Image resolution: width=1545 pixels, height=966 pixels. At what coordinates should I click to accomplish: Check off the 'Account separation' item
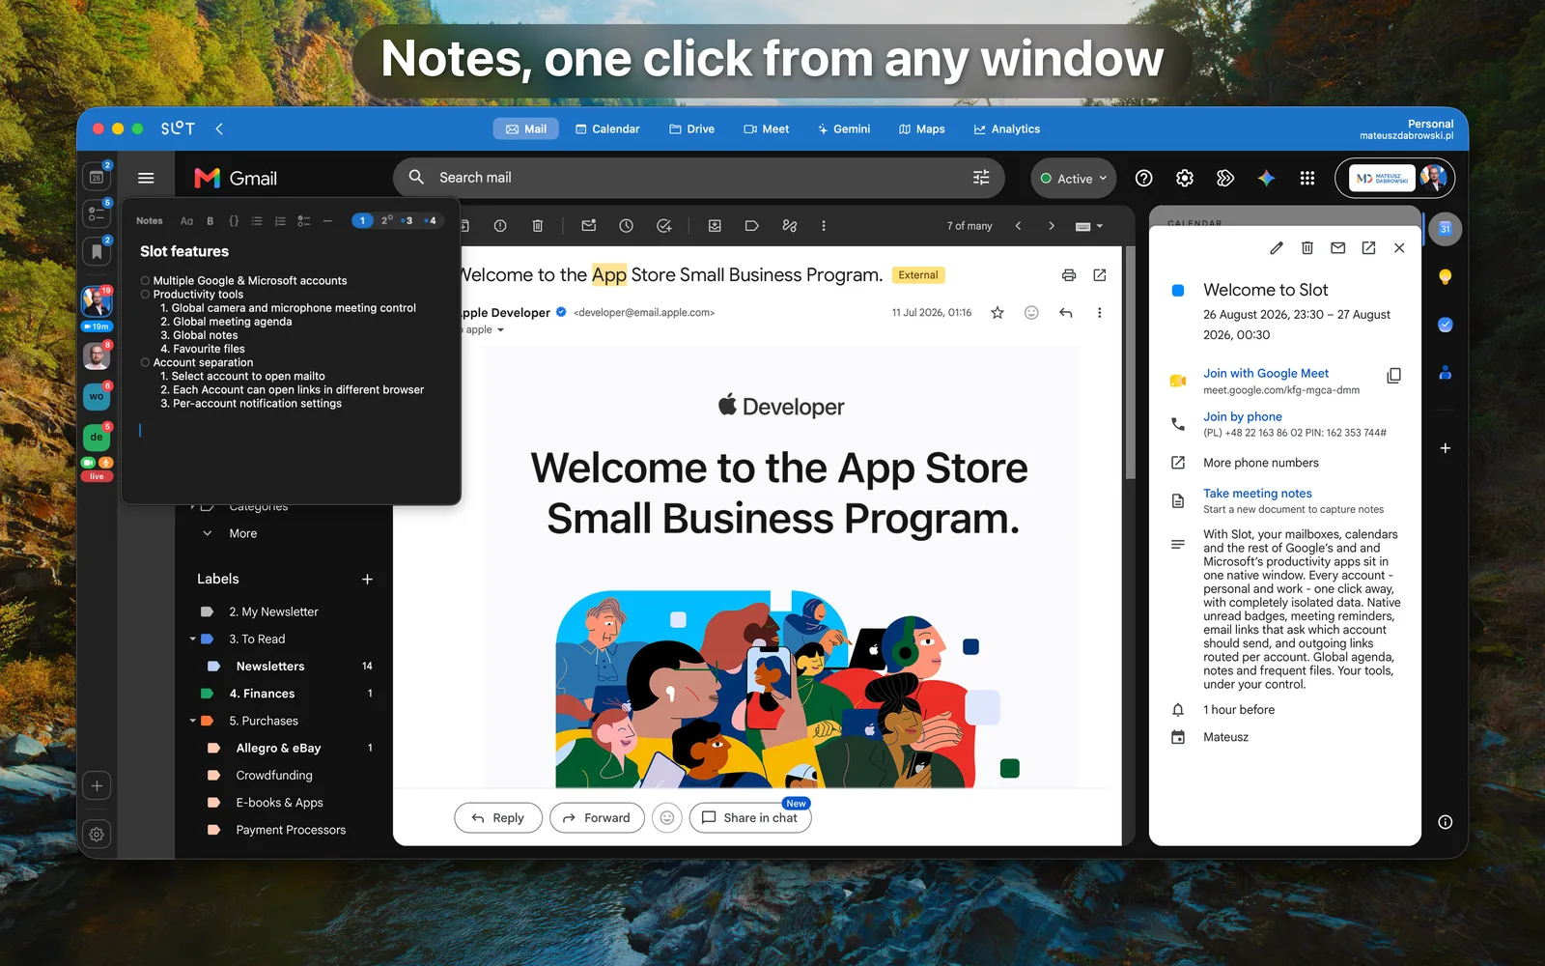coord(145,363)
